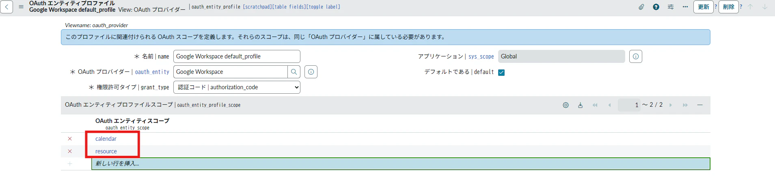Viewport: 775px width, 185px height.
Task: Go to next page of scope list
Action: click(671, 105)
